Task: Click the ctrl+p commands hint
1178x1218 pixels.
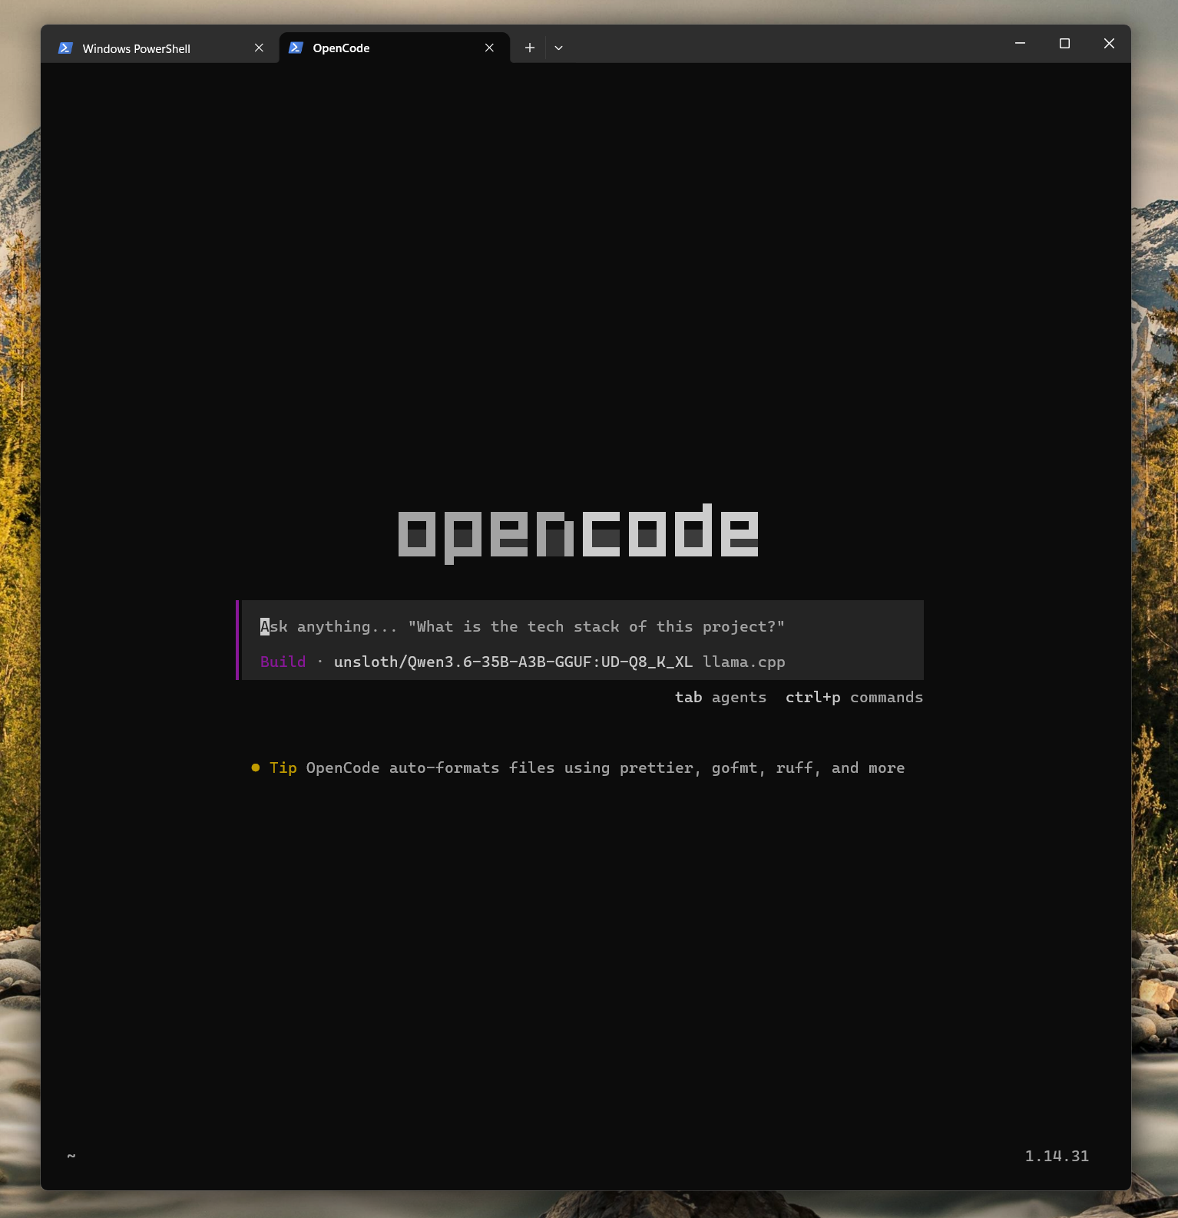Action: 854,697
